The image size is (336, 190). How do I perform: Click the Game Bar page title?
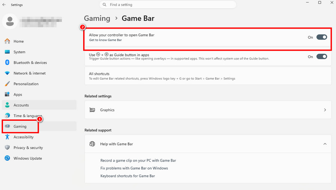tap(138, 18)
